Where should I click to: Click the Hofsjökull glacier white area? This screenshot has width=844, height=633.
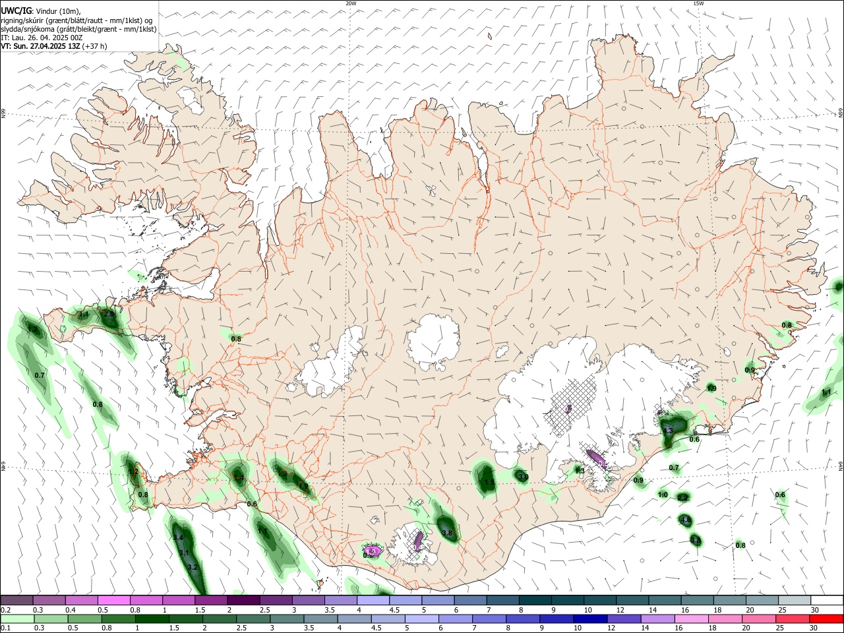pos(433,342)
